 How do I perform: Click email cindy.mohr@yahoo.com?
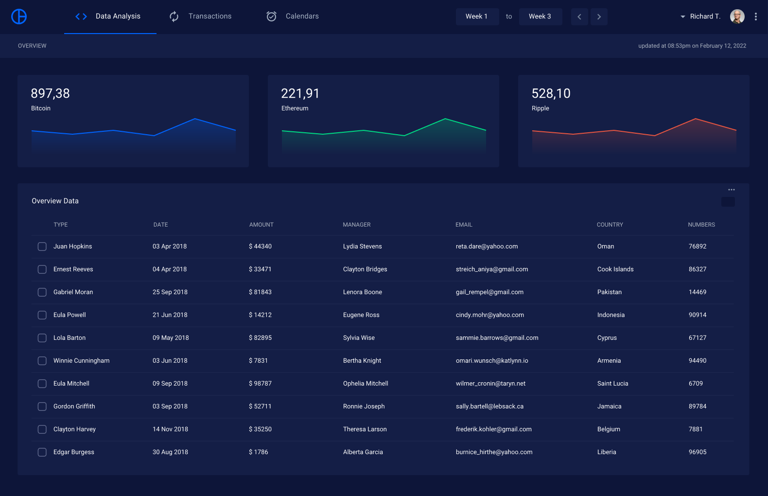pos(490,315)
